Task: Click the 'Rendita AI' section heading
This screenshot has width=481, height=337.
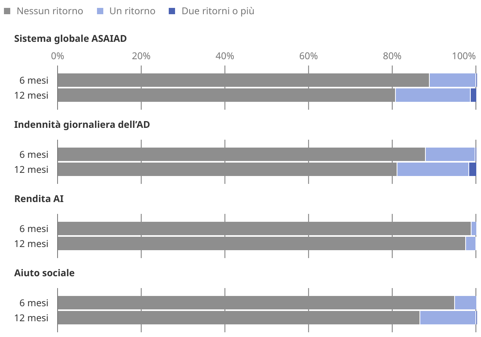Action: [39, 199]
